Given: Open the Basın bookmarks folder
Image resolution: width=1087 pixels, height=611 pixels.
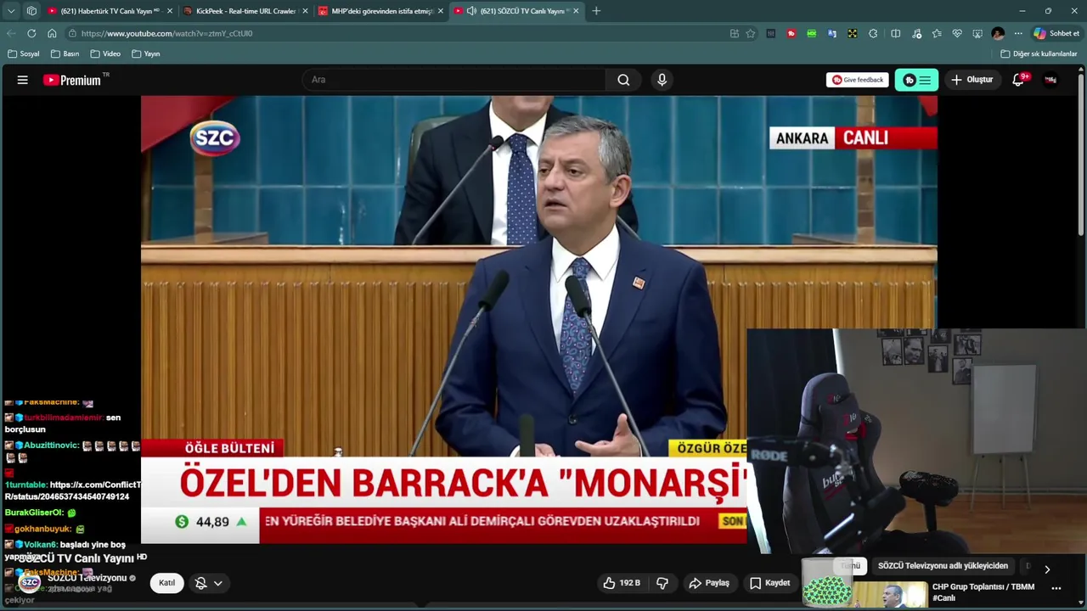Looking at the screenshot, I should 65,53.
